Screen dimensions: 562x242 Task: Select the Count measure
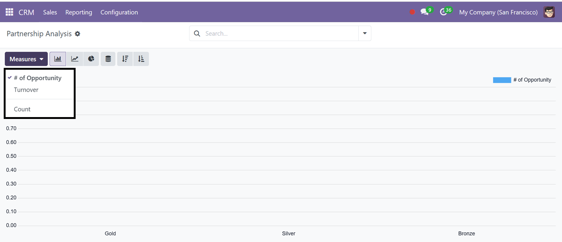pyautogui.click(x=39, y=109)
